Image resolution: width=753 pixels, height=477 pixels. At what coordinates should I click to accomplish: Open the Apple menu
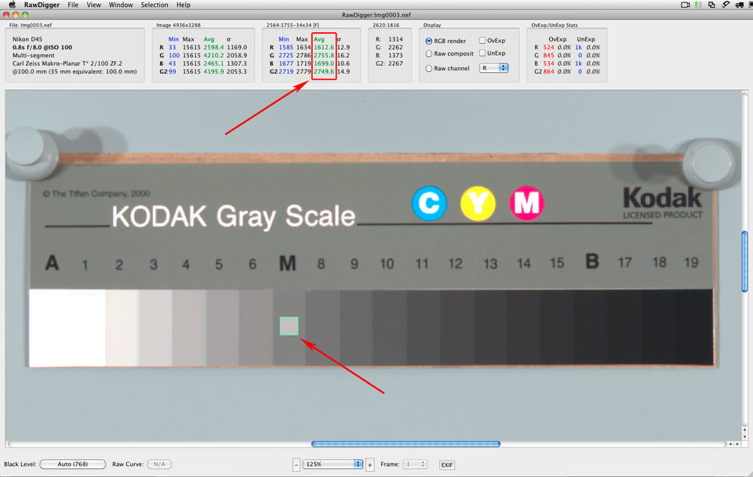point(12,5)
